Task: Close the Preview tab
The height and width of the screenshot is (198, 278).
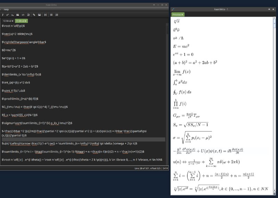Action: (182, 15)
